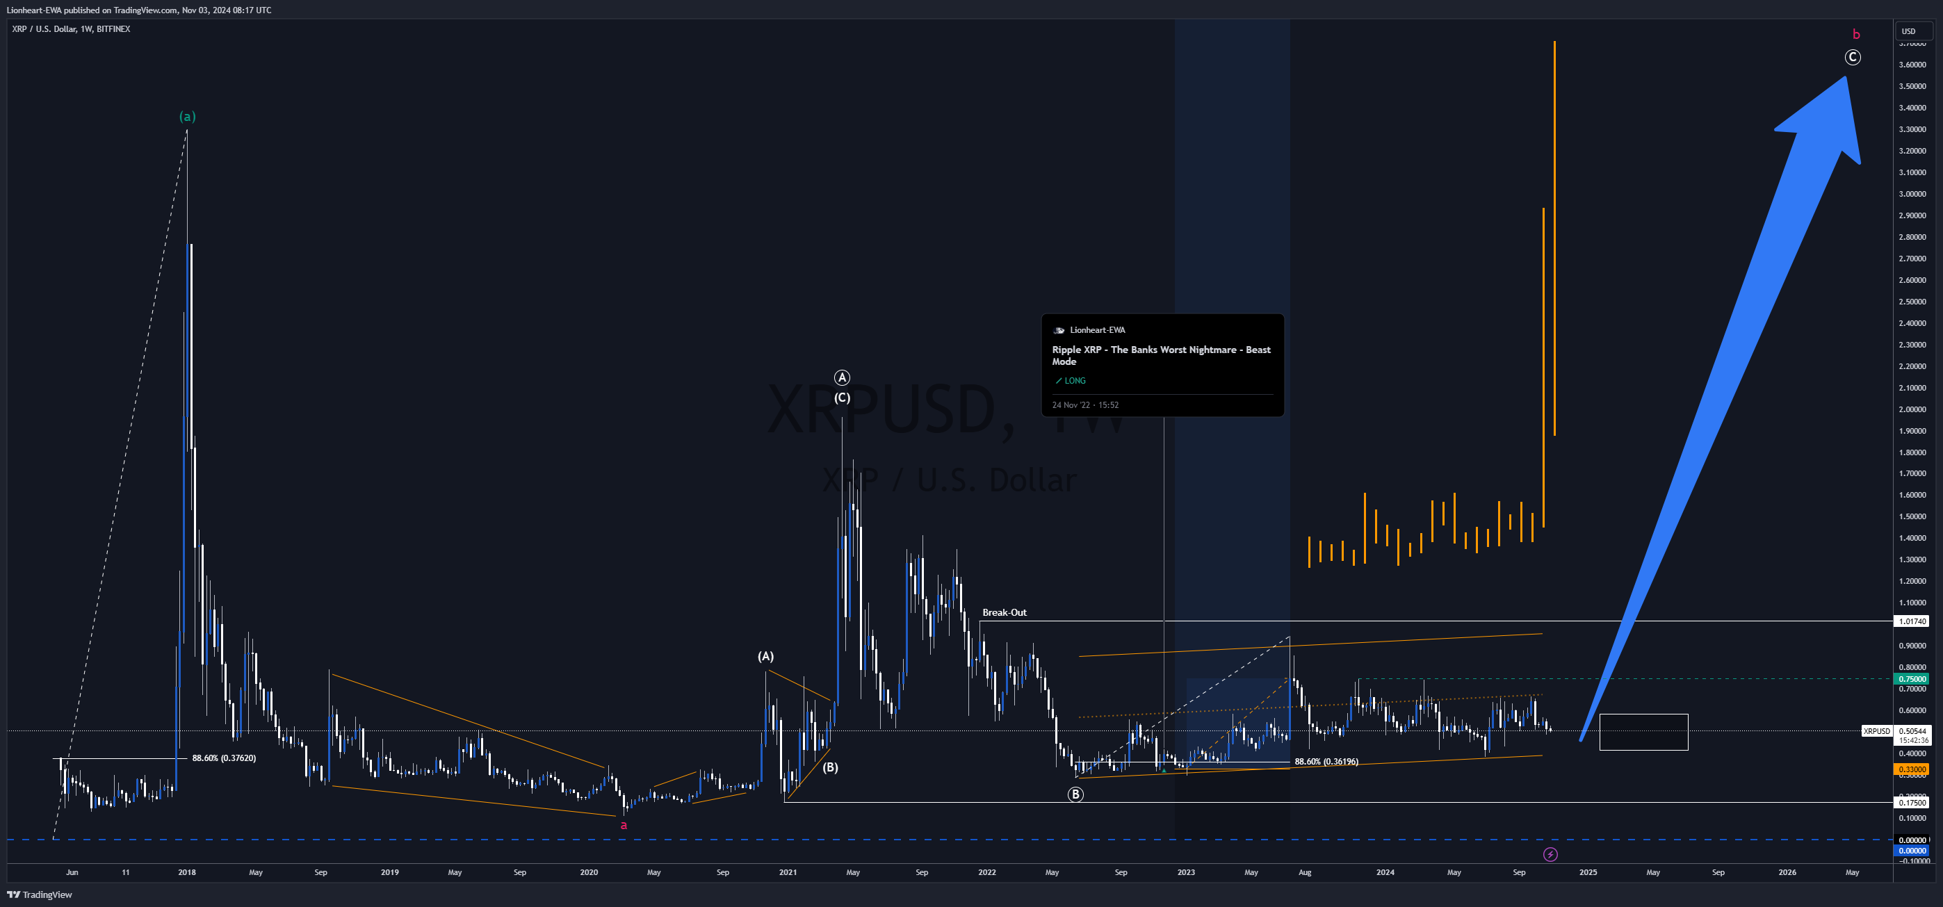Click the XRPUSD current price tag
The width and height of the screenshot is (1943, 907).
point(1877,731)
